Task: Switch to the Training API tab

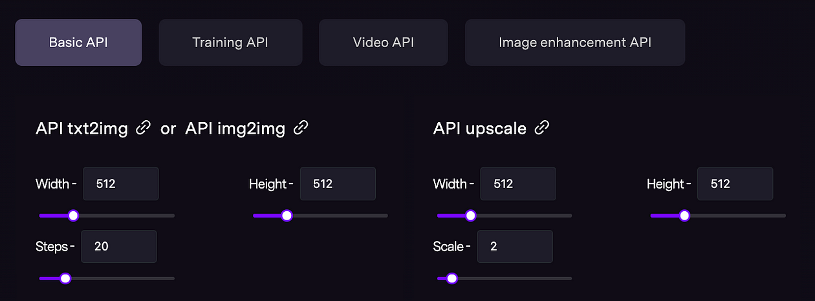Action: click(230, 43)
